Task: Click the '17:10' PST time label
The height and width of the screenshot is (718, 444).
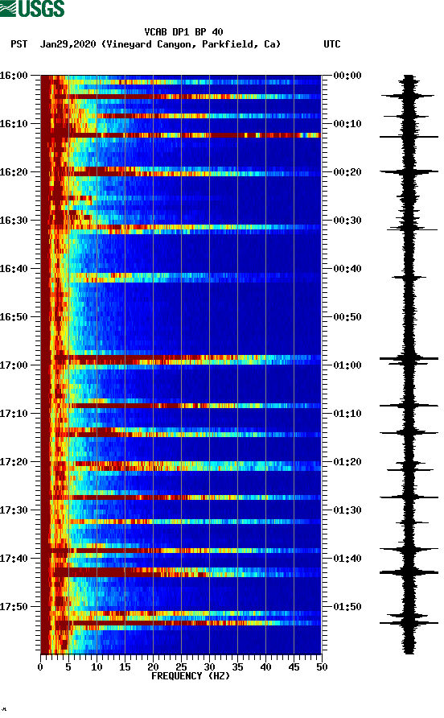Action: 14,414
